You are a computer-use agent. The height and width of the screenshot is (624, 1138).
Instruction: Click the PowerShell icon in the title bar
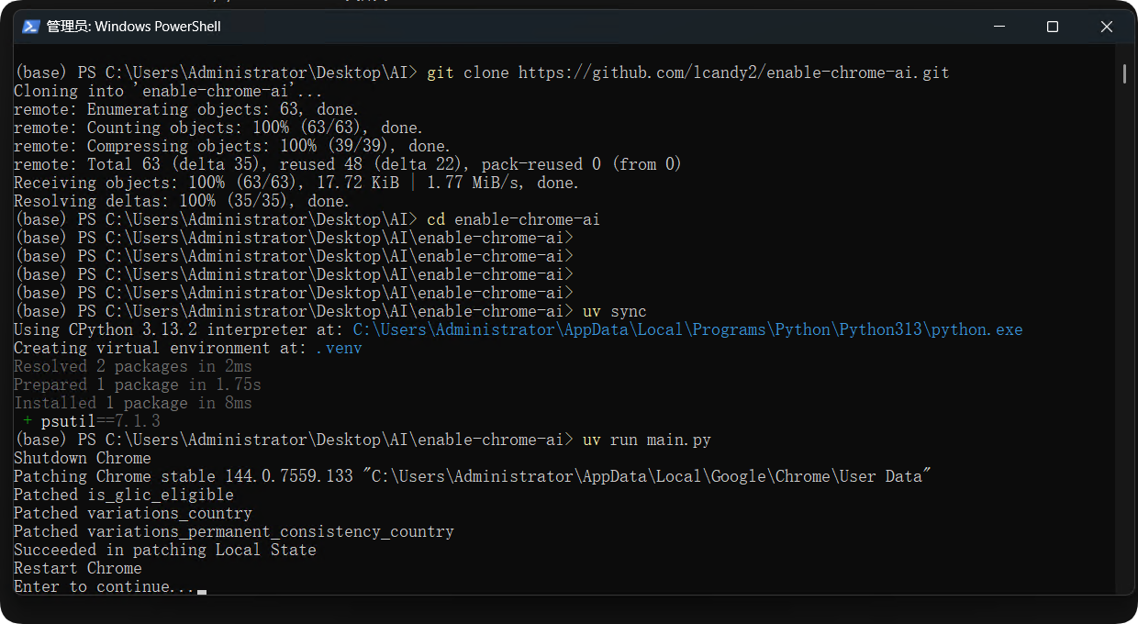(x=30, y=27)
